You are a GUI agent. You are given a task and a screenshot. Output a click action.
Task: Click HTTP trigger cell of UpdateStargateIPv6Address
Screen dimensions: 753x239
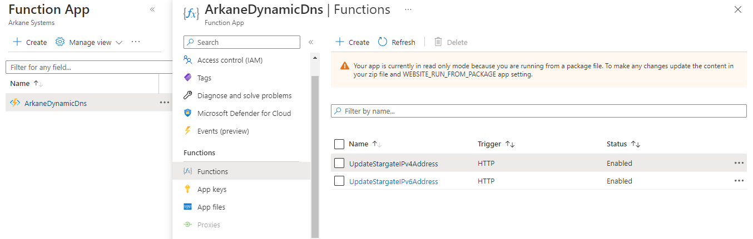coord(486,181)
